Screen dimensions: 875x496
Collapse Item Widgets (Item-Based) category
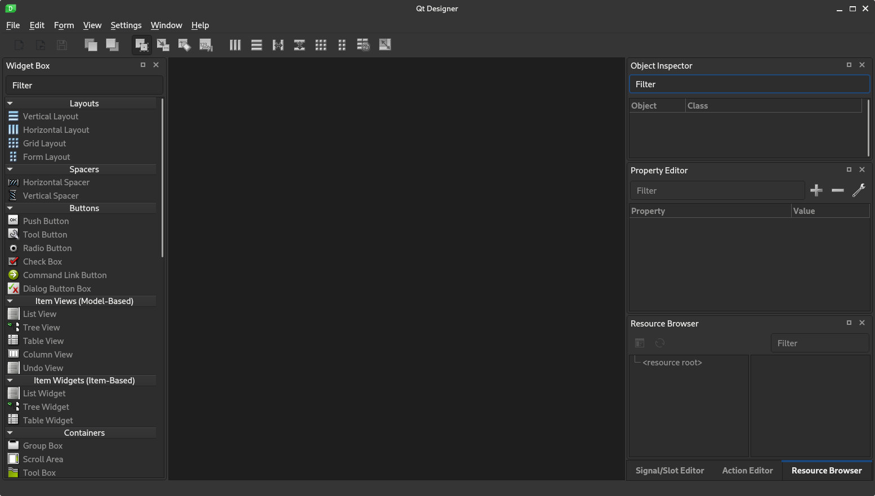pos(10,381)
